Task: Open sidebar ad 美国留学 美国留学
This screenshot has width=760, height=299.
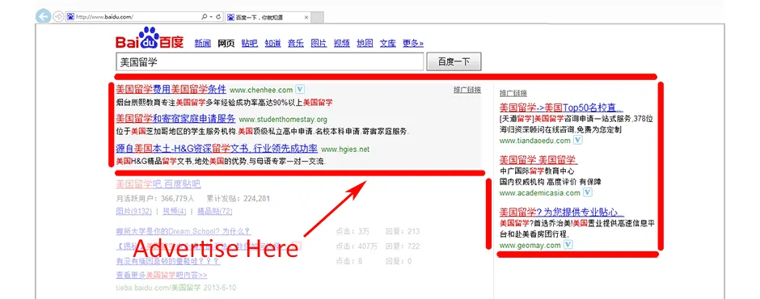Action: pyautogui.click(x=538, y=159)
